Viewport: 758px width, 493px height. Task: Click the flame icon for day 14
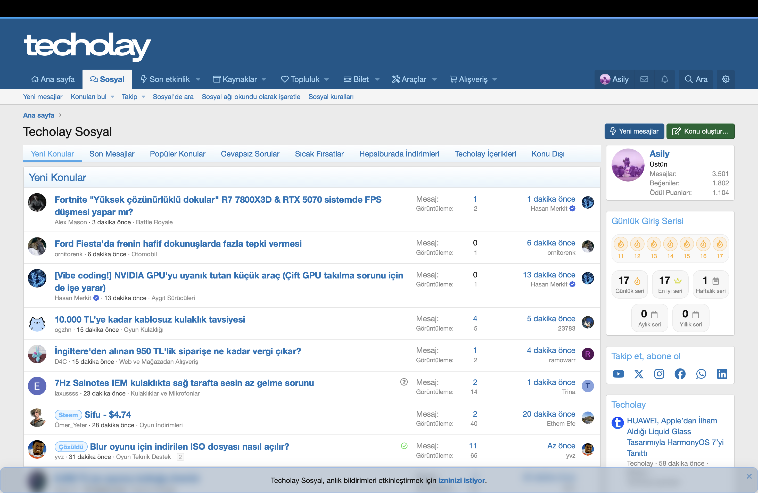(x=670, y=244)
